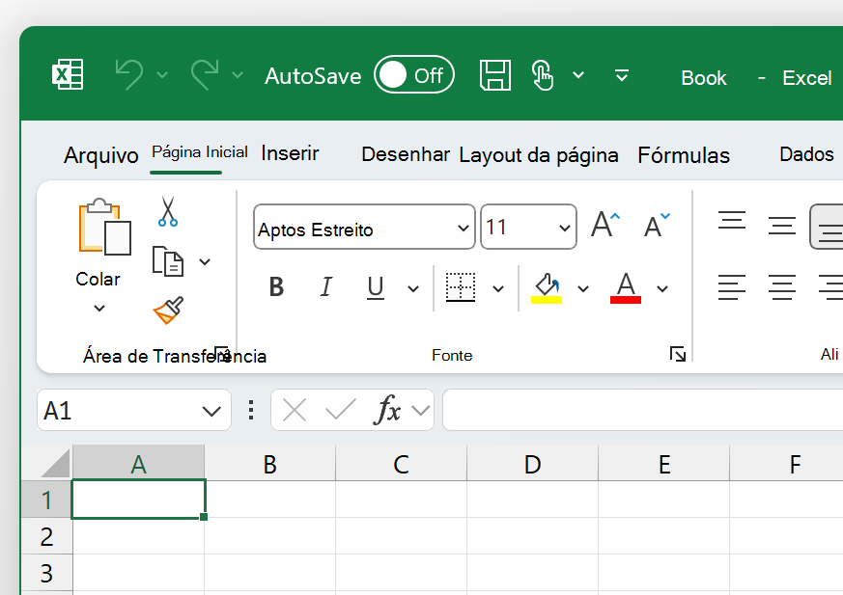The width and height of the screenshot is (843, 595).
Task: Open the Aptos Estreito font name box
Action: [x=364, y=227]
